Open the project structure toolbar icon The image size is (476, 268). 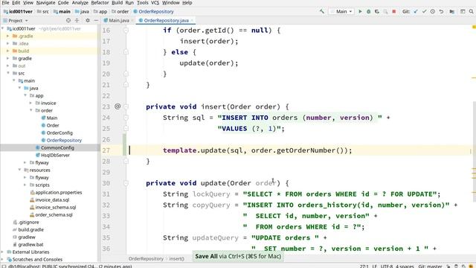coord(452,12)
